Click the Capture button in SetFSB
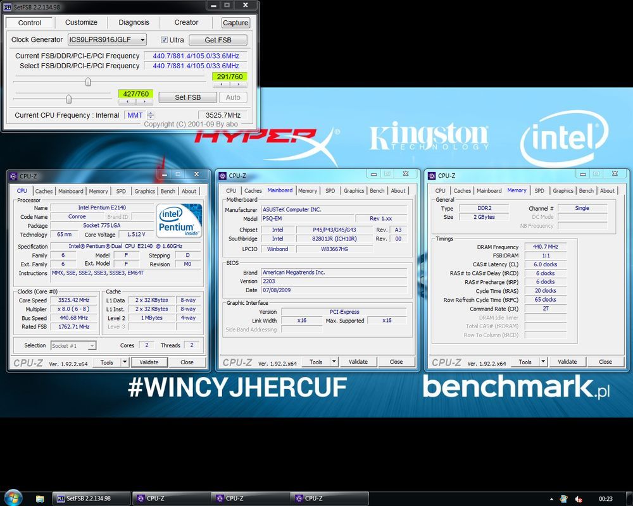 (235, 23)
